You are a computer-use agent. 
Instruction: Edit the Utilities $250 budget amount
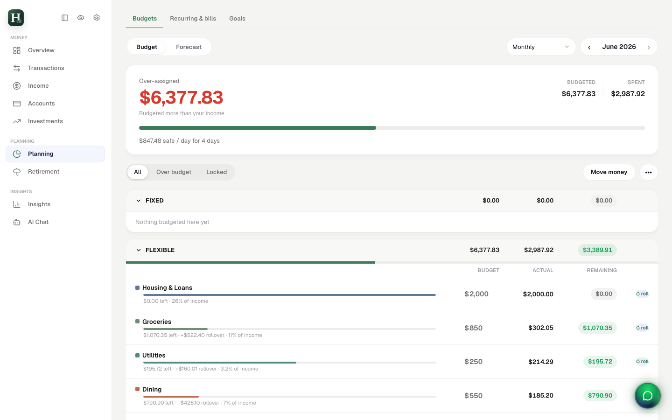pos(474,362)
